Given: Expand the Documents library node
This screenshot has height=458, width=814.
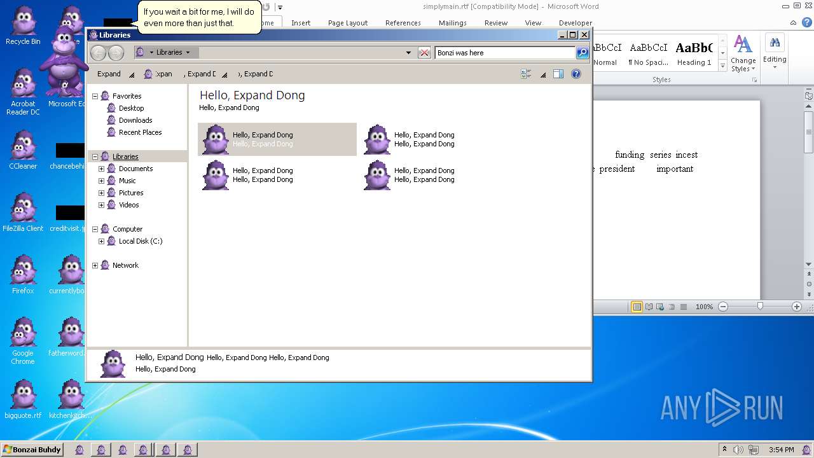Looking at the screenshot, I should tap(101, 169).
